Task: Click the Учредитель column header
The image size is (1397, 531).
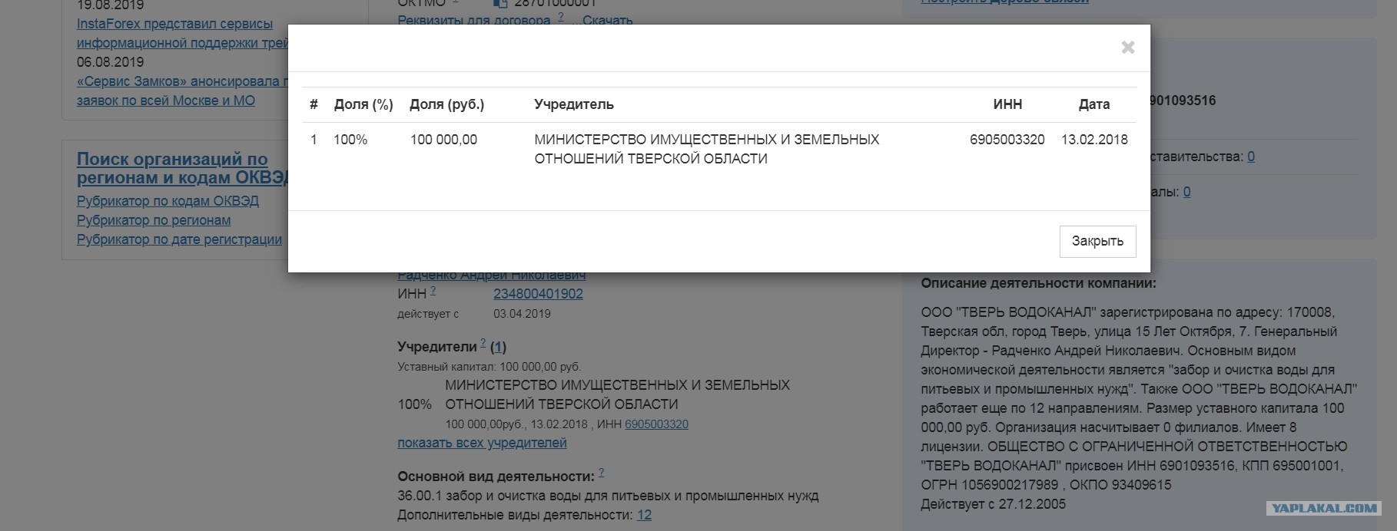Action: 574,104
